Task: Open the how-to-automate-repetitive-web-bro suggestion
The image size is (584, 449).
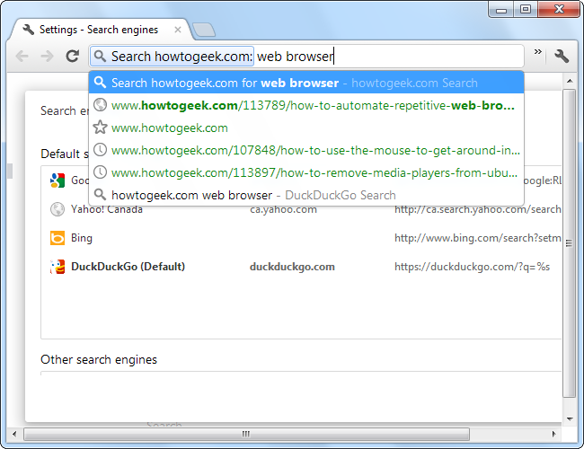Action: (x=306, y=105)
